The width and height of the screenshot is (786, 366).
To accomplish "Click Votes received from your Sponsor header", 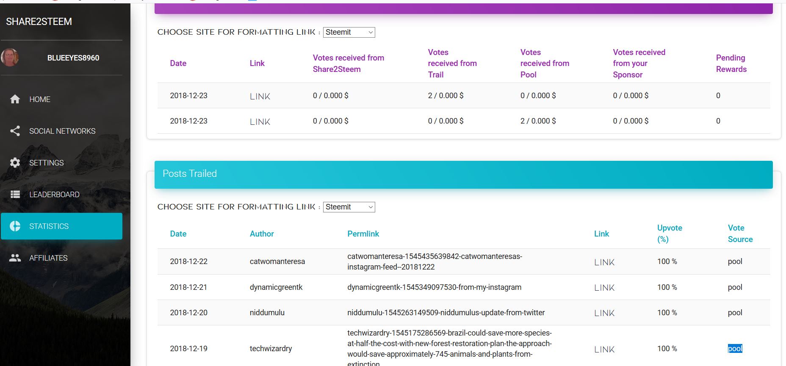I will click(639, 63).
